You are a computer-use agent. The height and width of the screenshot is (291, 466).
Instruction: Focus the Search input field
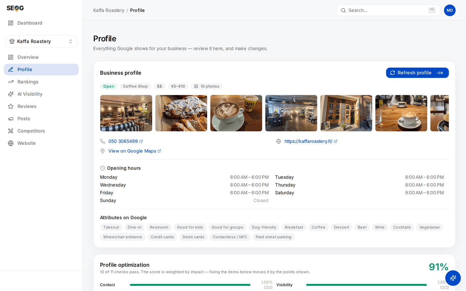[388, 10]
